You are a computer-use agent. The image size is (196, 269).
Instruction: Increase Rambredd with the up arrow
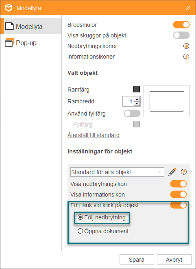coord(137,99)
